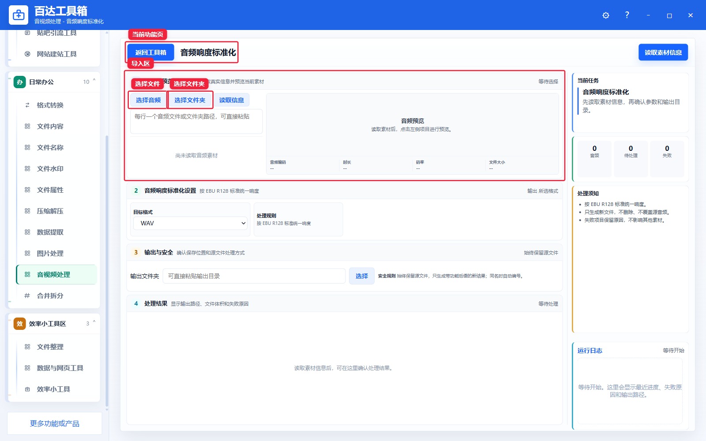Click the 输出文件夹 input field
706x441 pixels.
pyautogui.click(x=254, y=276)
